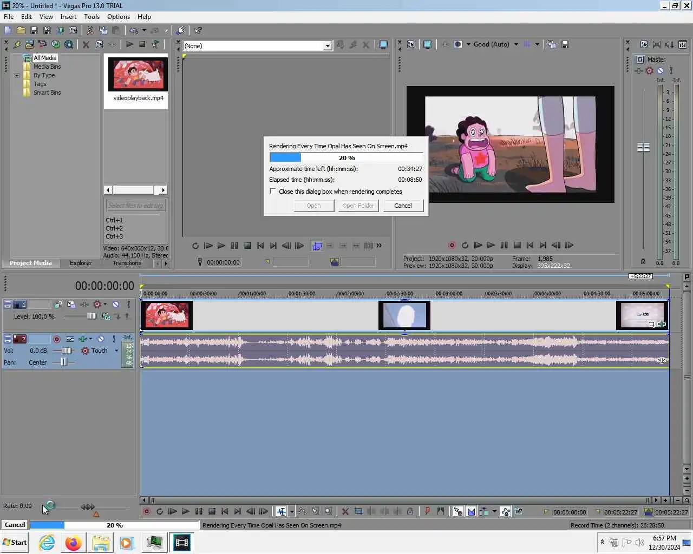Open the What's This help icon
Viewport: 693px width, 554px height.
198,30
